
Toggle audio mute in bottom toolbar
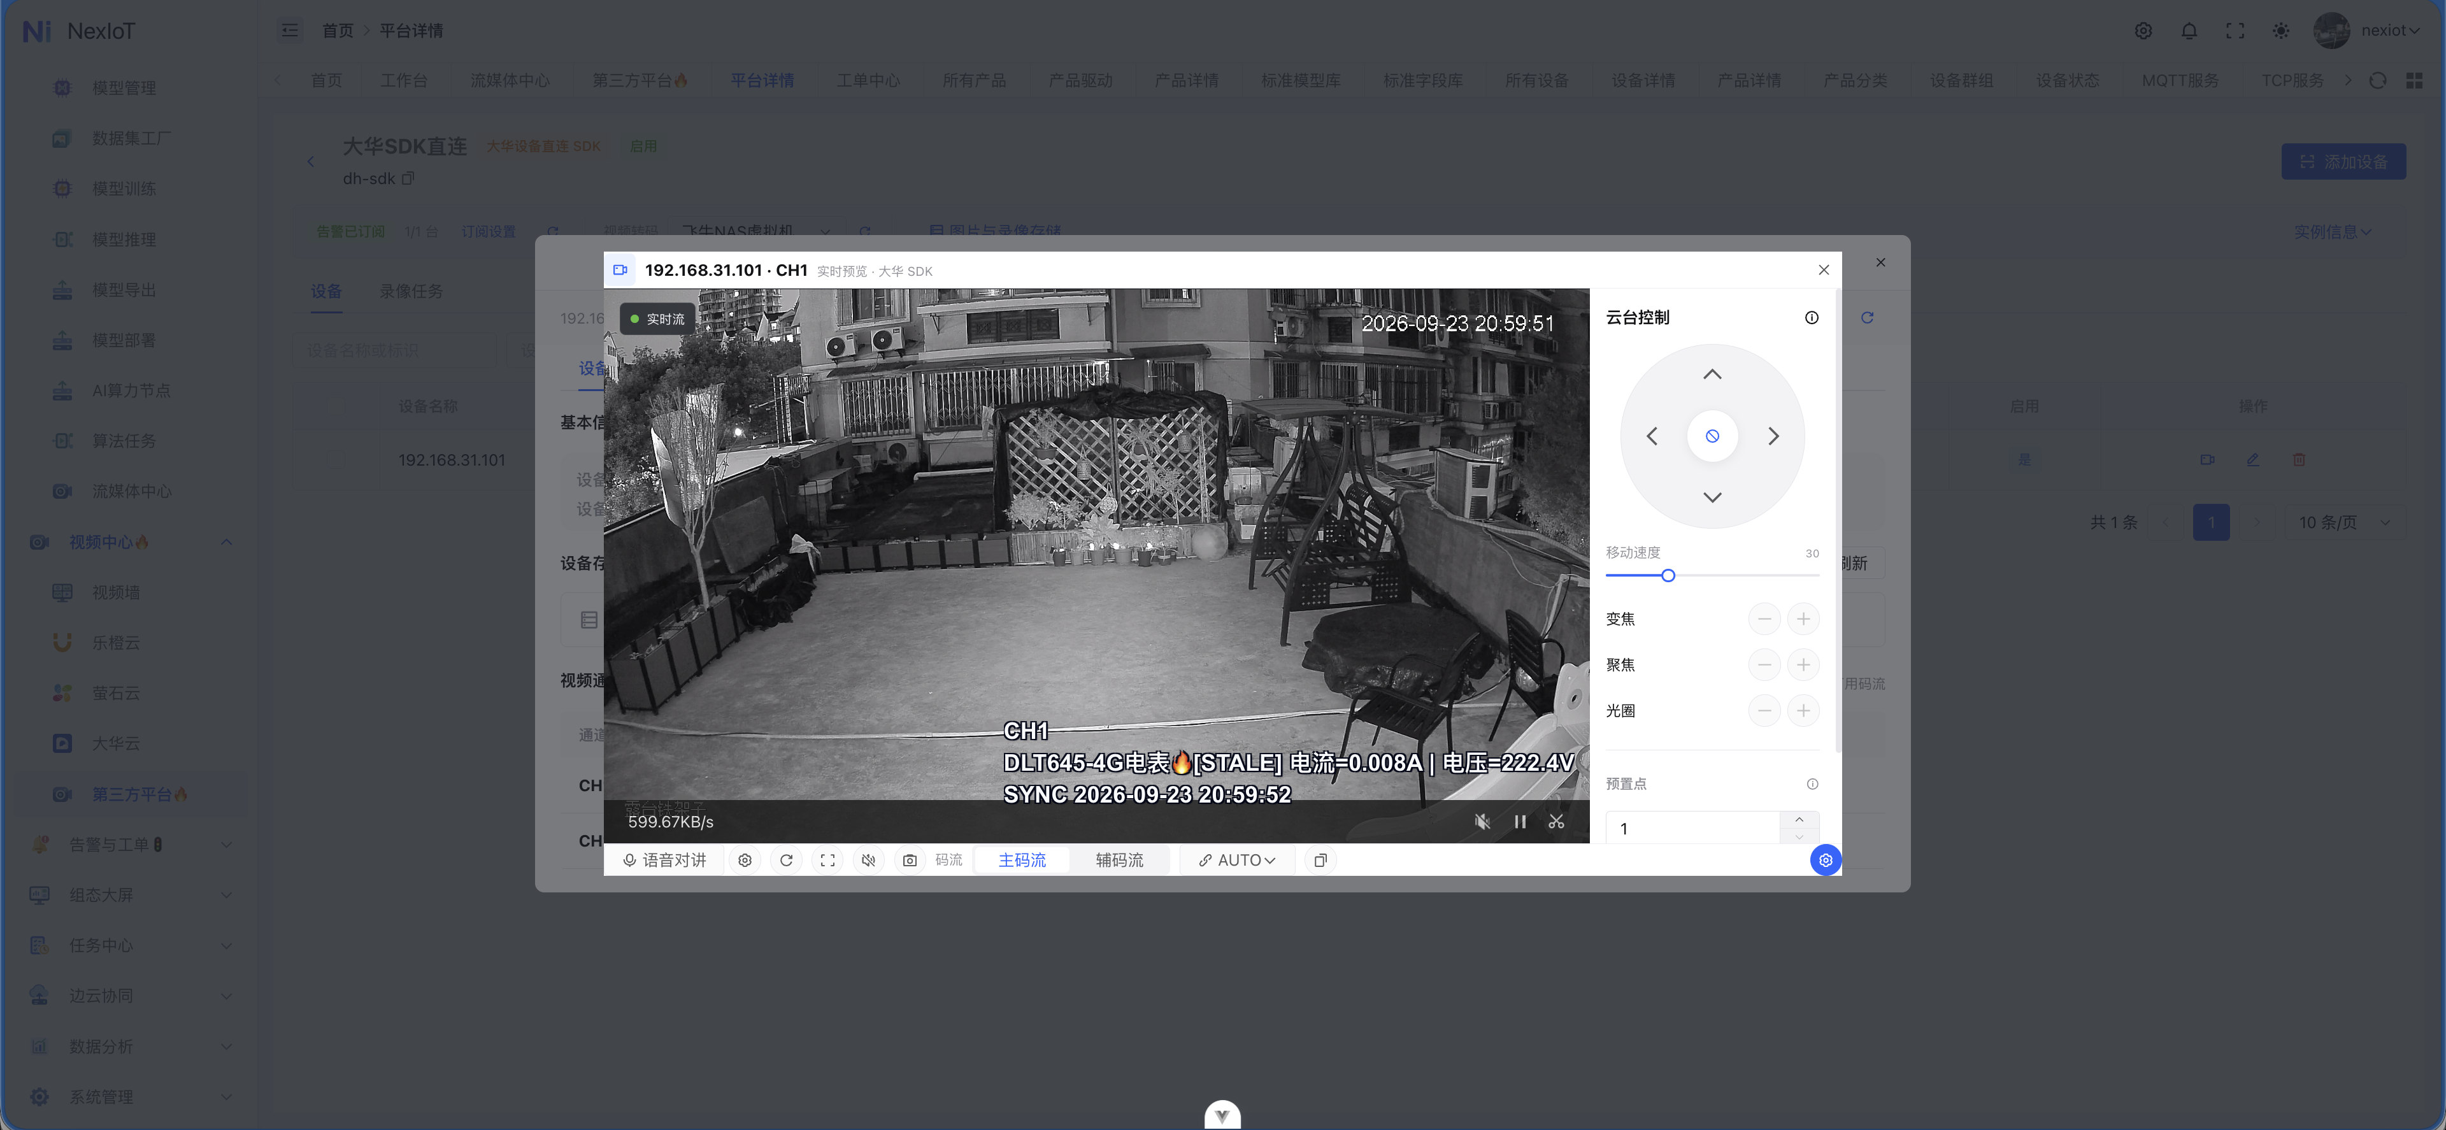click(868, 859)
